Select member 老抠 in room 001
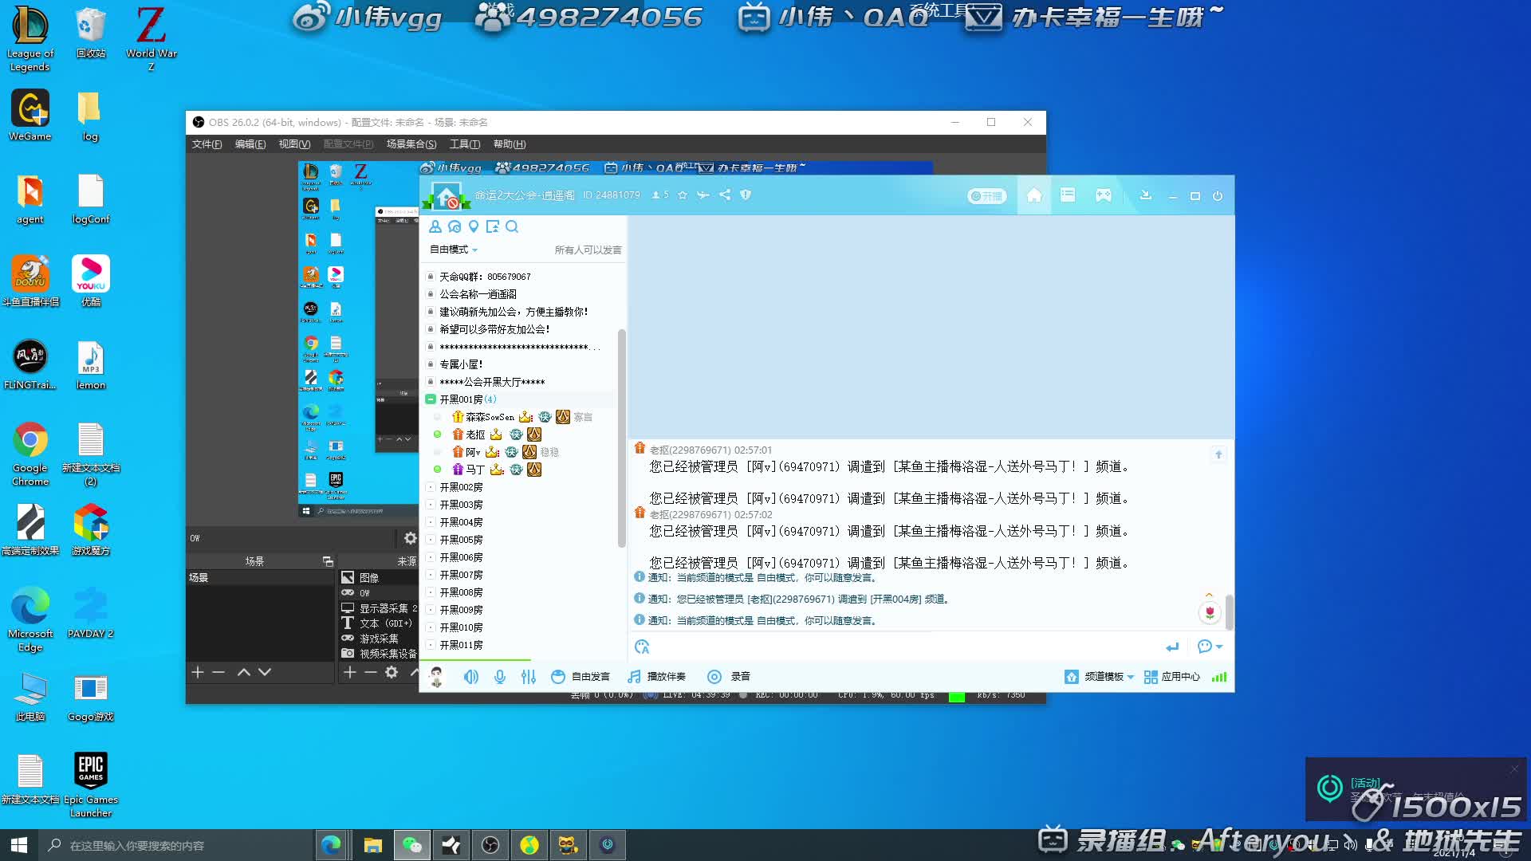Screen dimensions: 1531x861 click(475, 434)
